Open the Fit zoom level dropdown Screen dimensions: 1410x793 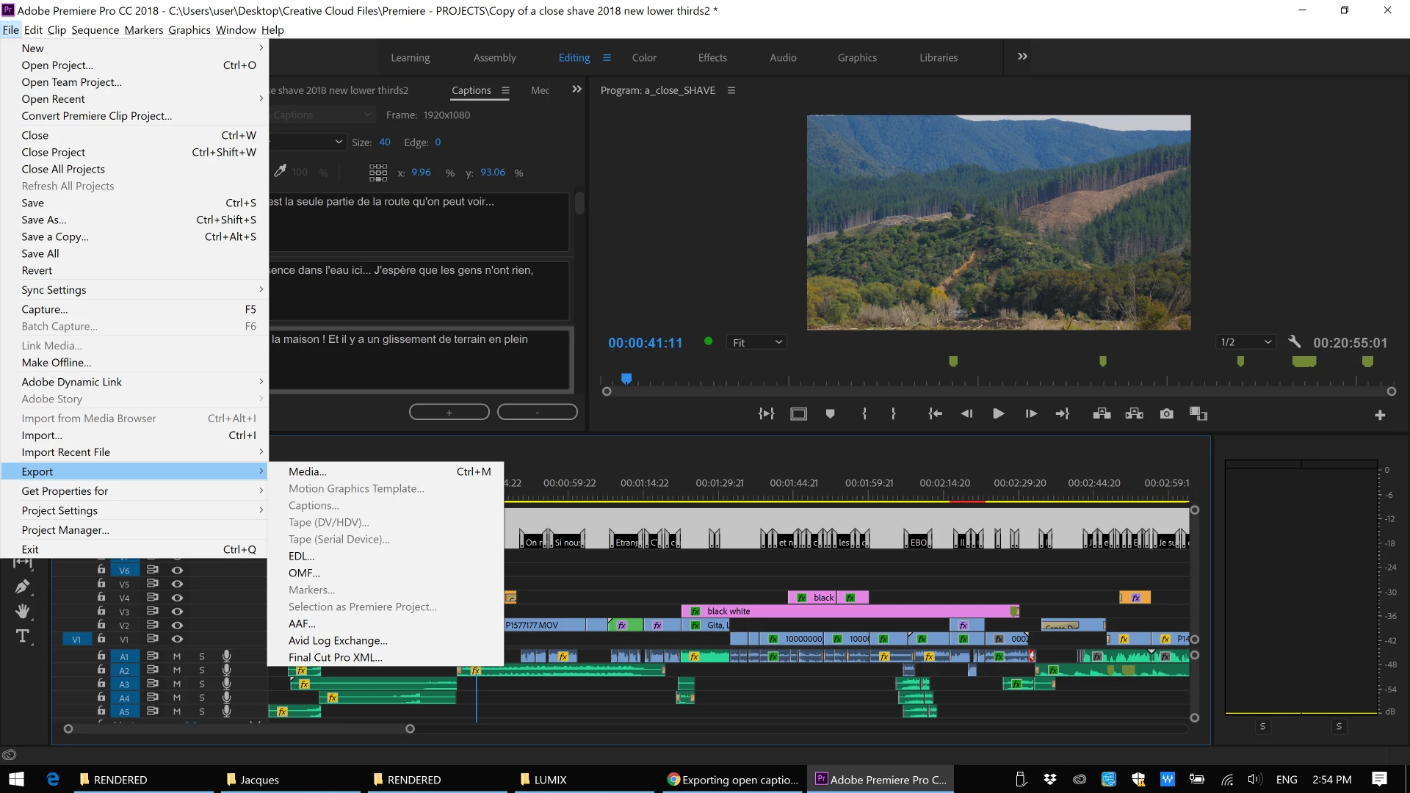point(756,342)
